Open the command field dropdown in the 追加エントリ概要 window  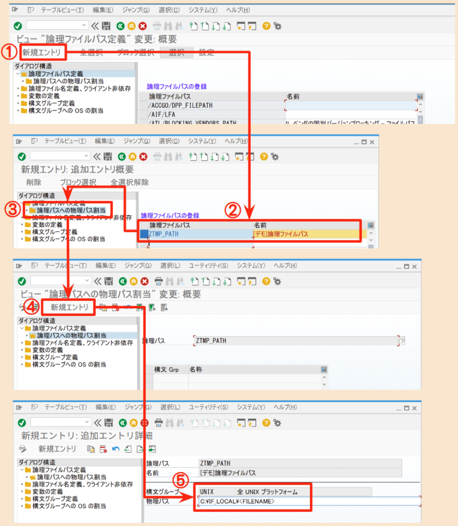click(86, 156)
